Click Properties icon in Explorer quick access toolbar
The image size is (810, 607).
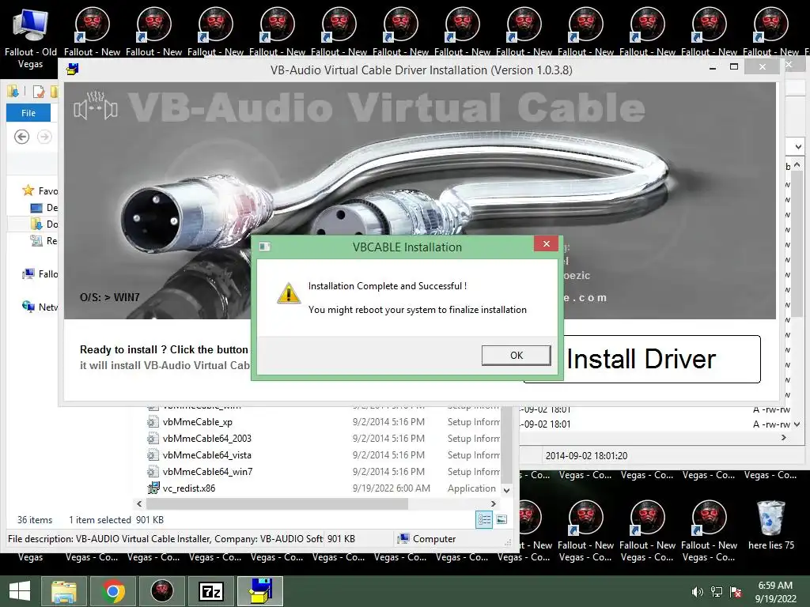pos(39,92)
